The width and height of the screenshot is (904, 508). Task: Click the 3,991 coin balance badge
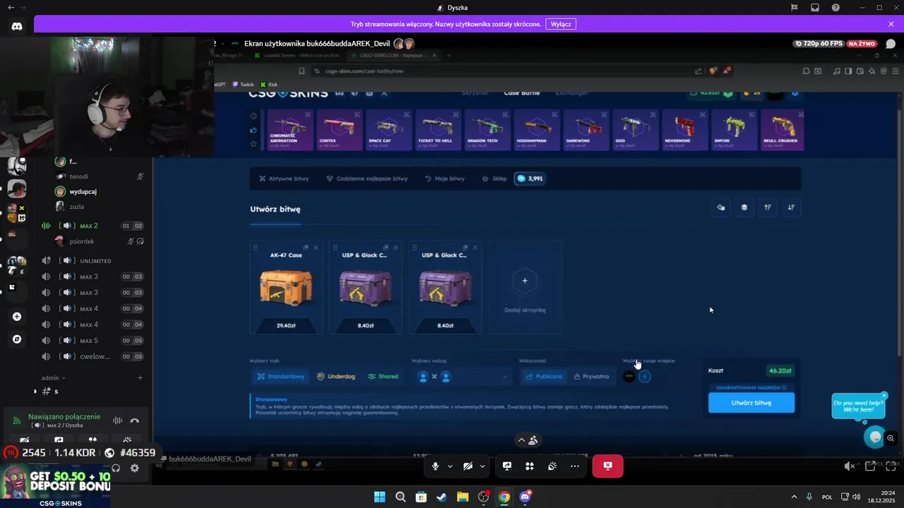[530, 179]
